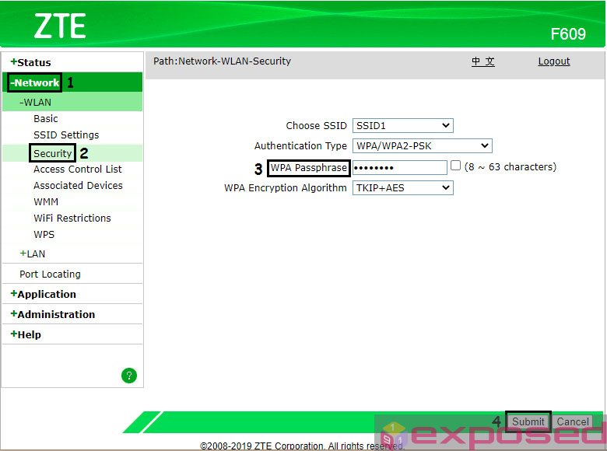Select the Security menu item
Viewport: 607px width, 451px height.
(x=53, y=153)
